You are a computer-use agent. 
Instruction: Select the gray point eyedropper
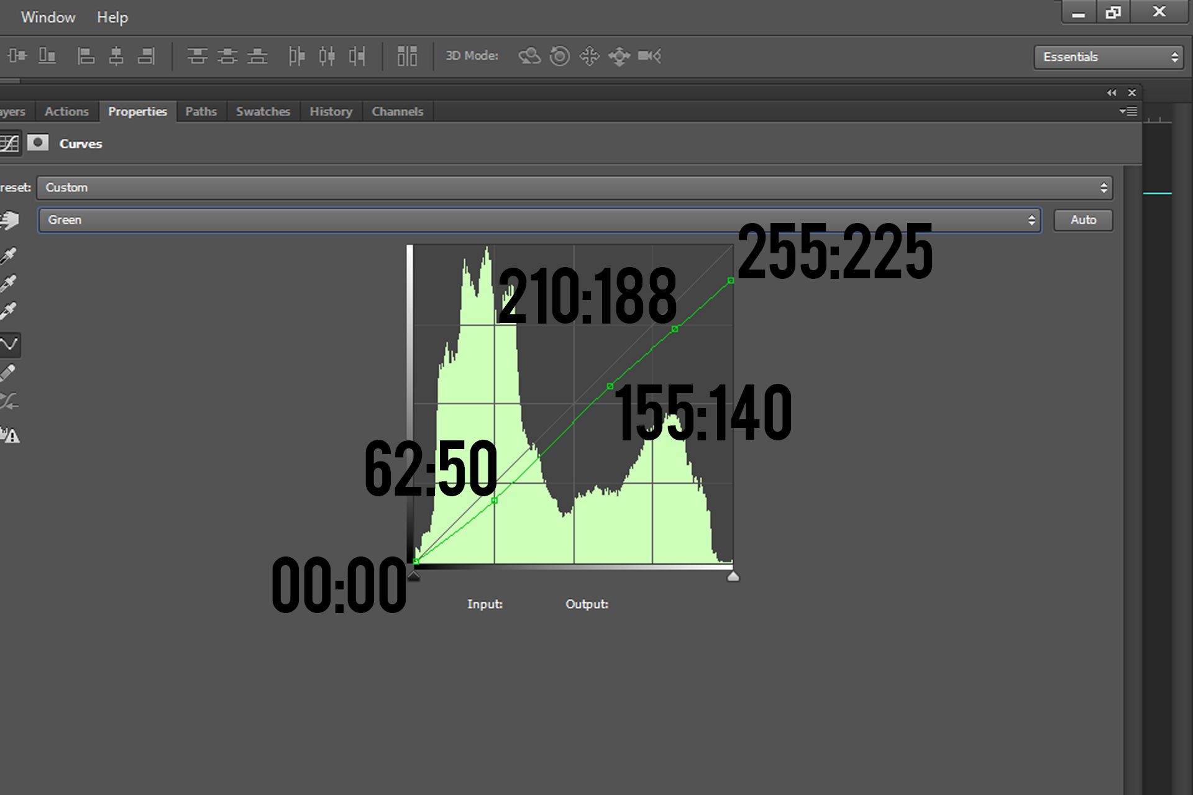[x=9, y=283]
